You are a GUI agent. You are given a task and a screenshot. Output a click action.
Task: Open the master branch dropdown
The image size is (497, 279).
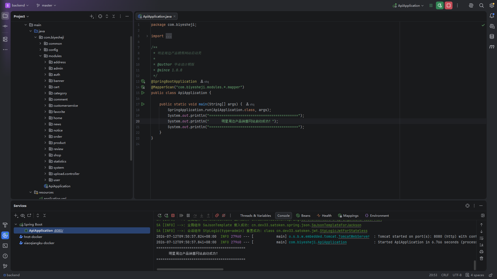point(46,5)
